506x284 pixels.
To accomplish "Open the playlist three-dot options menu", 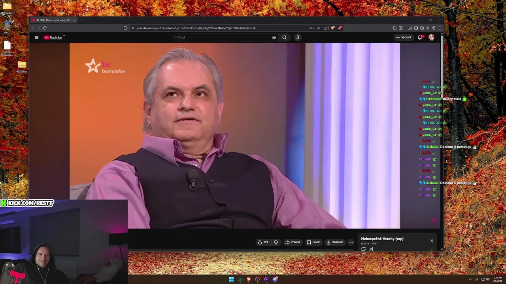I will coord(432,249).
